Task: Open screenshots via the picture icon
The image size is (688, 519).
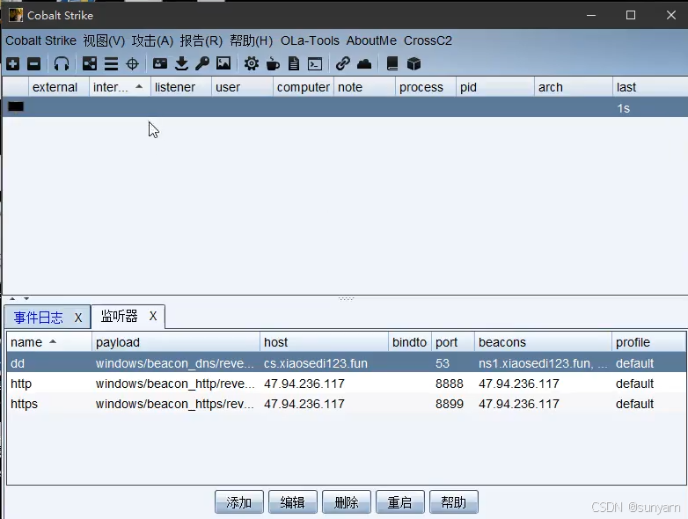Action: 223,64
